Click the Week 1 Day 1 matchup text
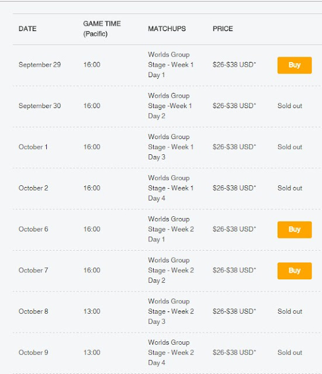Screen dimensions: 322x374 [171, 65]
